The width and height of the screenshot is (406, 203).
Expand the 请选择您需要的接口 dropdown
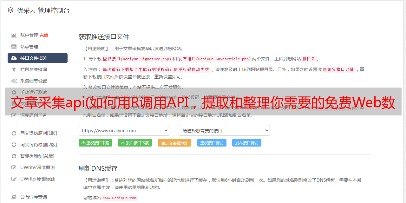point(224,130)
